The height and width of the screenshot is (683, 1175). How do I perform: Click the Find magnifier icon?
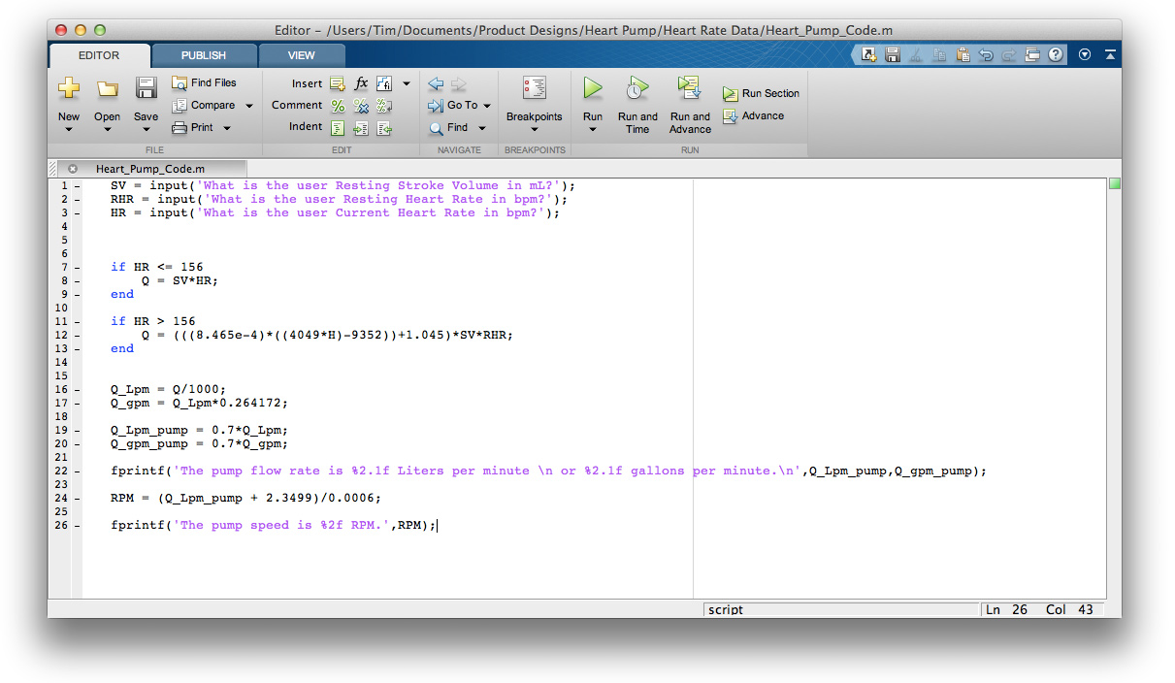(x=436, y=127)
